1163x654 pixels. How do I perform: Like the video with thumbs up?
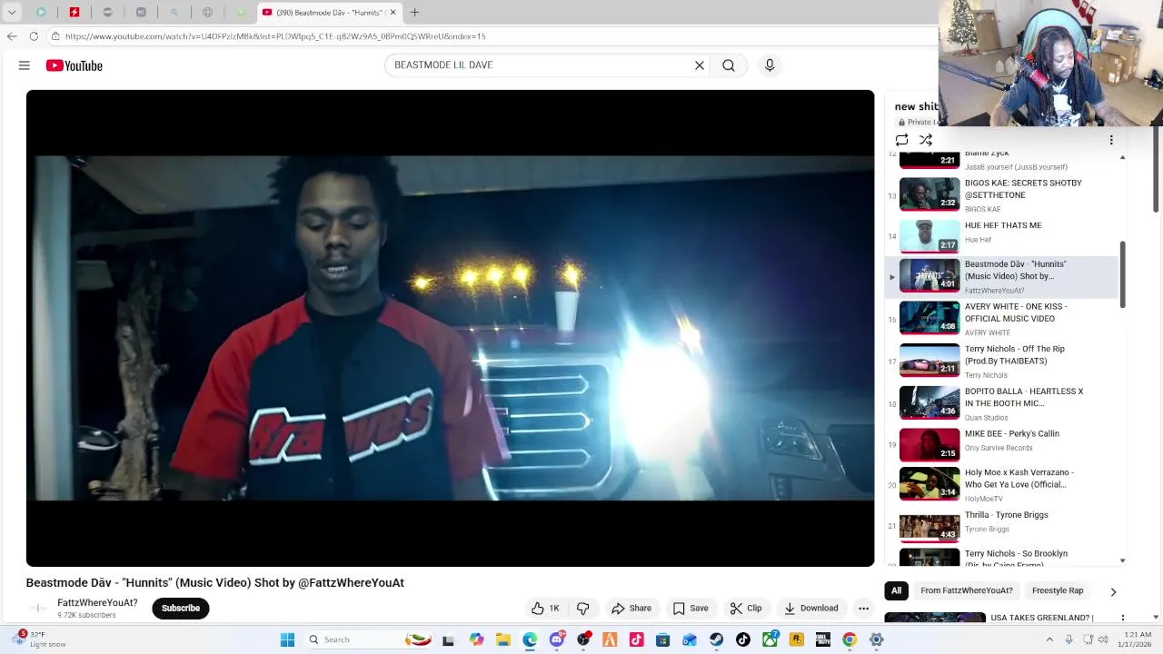click(x=545, y=609)
